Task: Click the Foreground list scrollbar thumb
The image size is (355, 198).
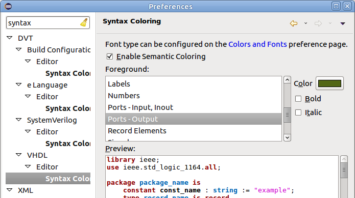Action: 287,115
